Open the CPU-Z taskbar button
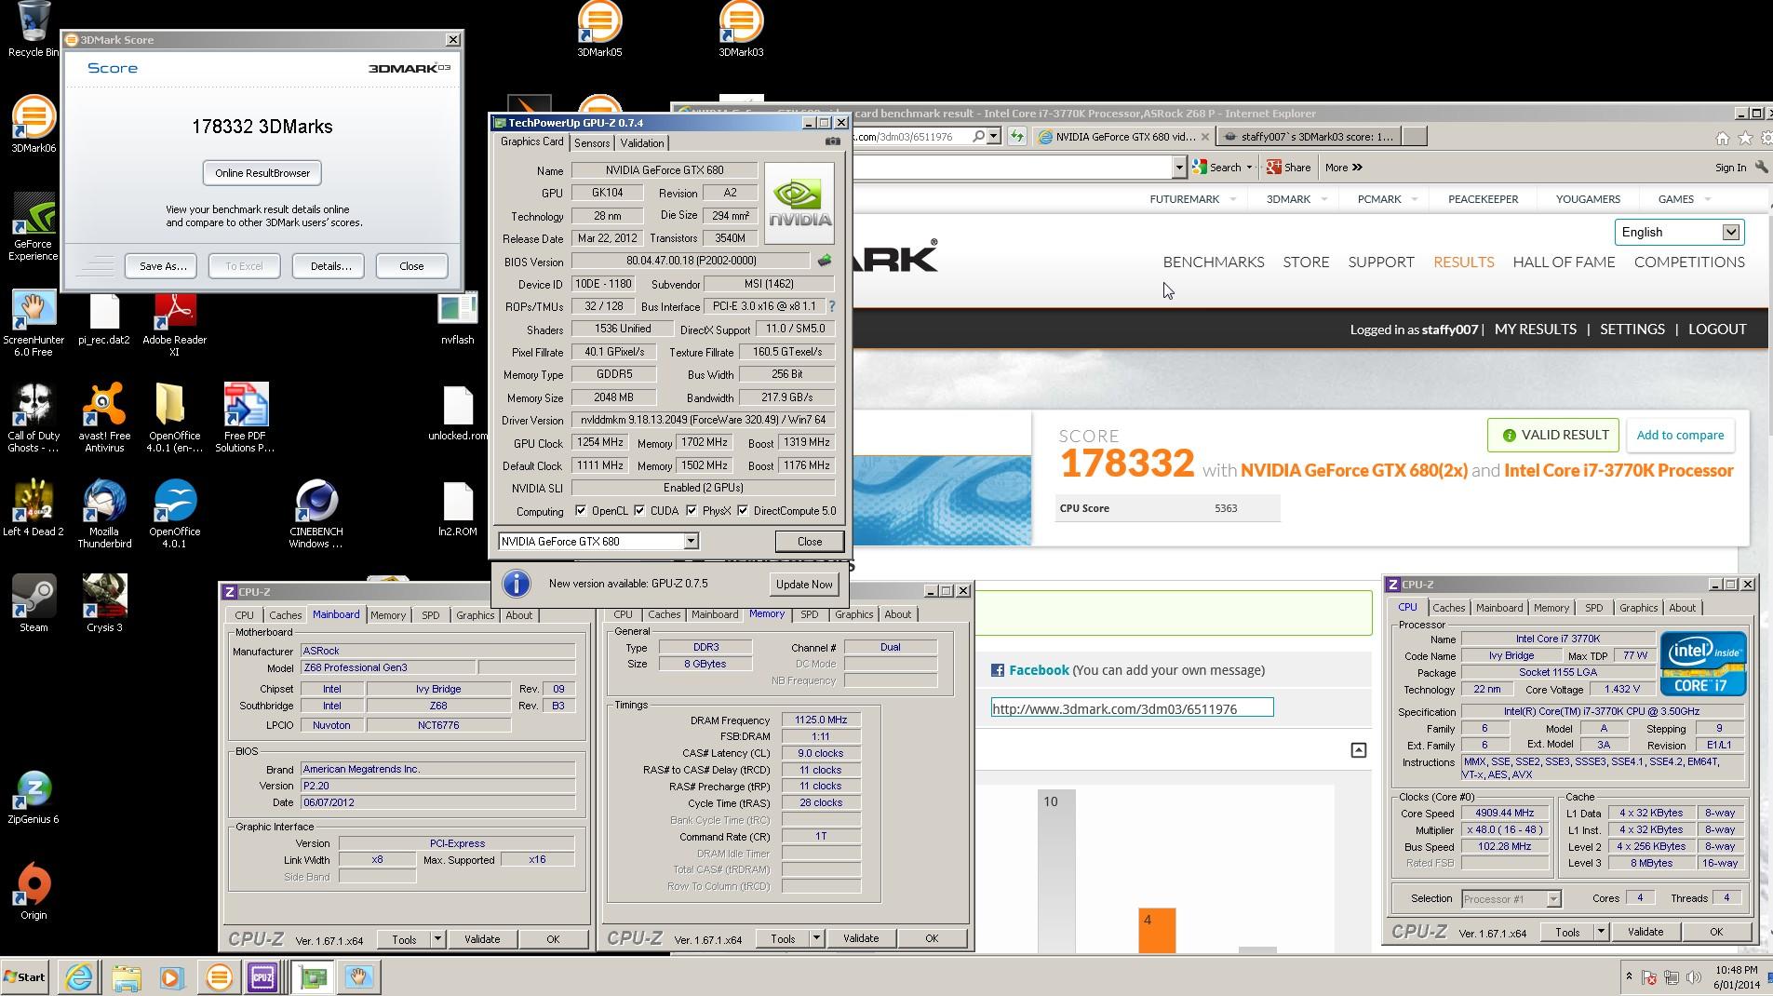The width and height of the screenshot is (1773, 996). [263, 977]
